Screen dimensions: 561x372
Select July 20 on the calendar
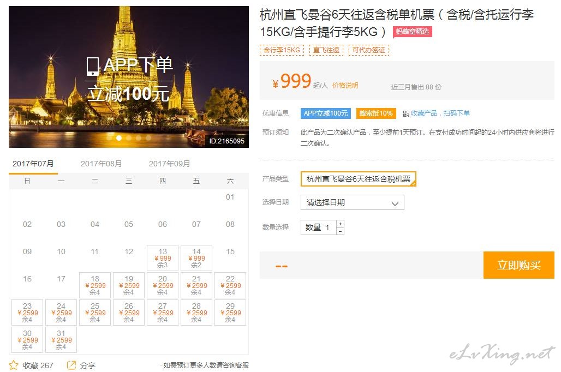(x=163, y=285)
